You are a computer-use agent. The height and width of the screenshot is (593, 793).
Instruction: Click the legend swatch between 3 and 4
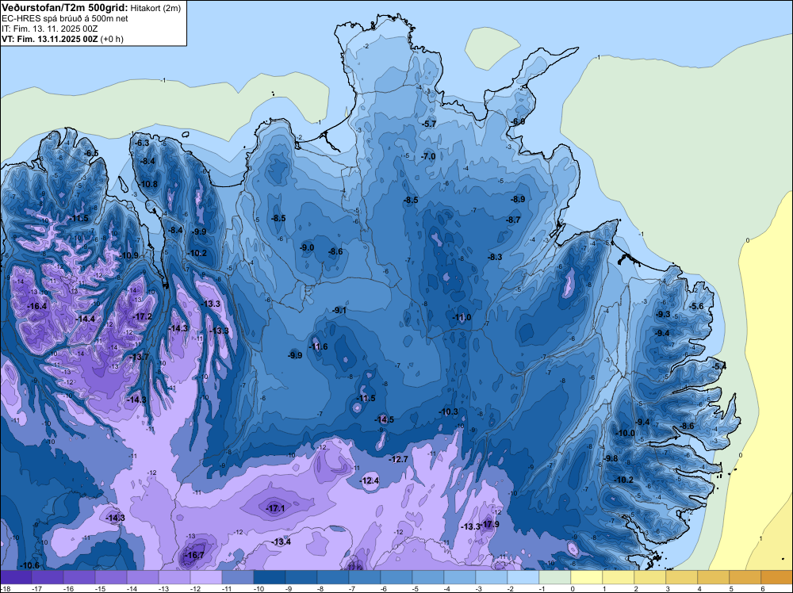tap(682, 577)
